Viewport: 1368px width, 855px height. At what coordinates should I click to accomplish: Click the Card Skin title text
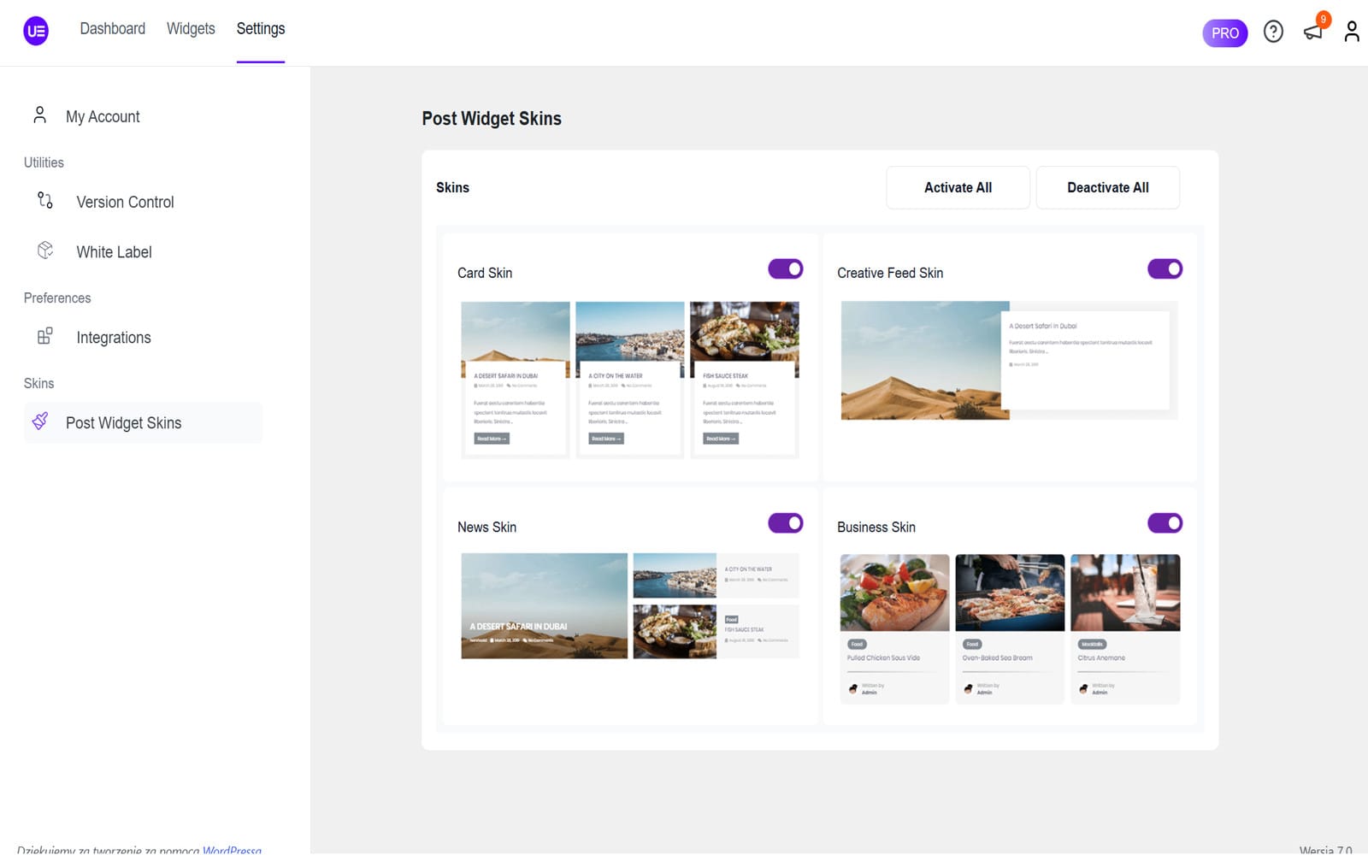click(485, 273)
